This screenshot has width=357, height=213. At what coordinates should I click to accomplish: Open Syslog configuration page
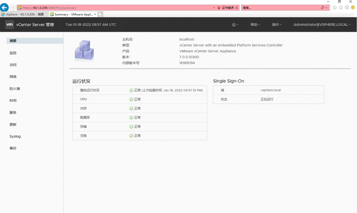[x=15, y=136]
